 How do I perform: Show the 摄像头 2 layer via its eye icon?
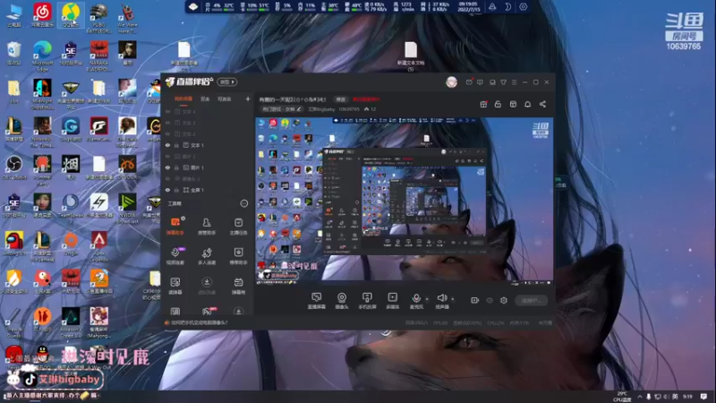pos(167,178)
